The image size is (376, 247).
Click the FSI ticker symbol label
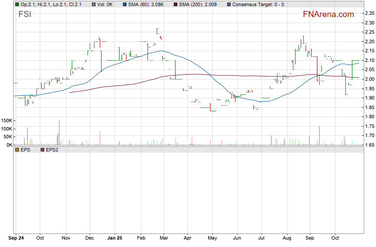pyautogui.click(x=25, y=14)
